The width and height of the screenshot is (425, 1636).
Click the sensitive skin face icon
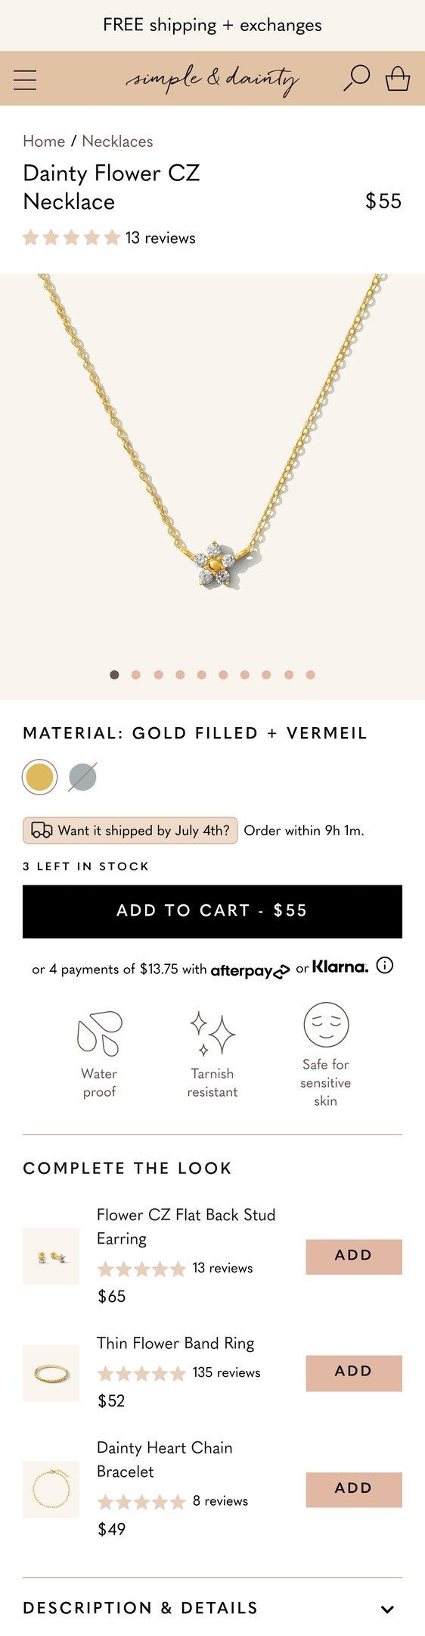click(326, 1024)
